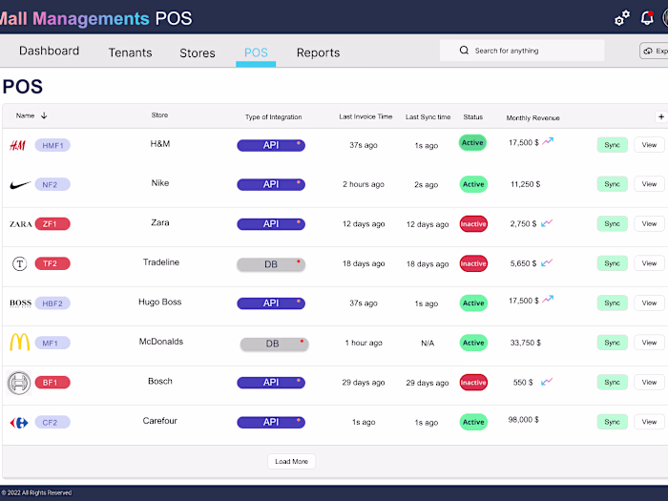Open the Reports tab

318,52
